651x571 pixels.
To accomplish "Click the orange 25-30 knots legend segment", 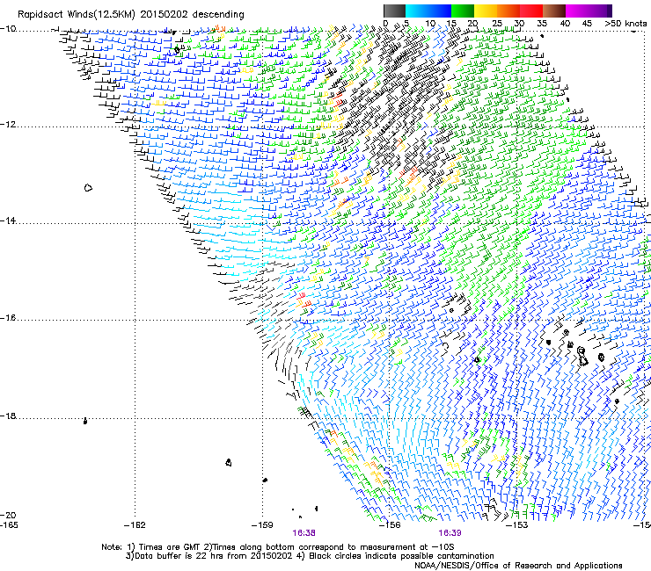I will (x=508, y=11).
